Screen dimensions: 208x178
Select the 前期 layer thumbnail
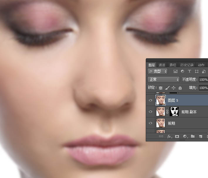pyautogui.click(x=160, y=123)
